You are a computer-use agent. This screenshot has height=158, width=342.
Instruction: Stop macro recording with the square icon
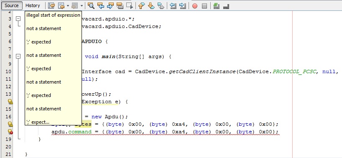[204, 6]
